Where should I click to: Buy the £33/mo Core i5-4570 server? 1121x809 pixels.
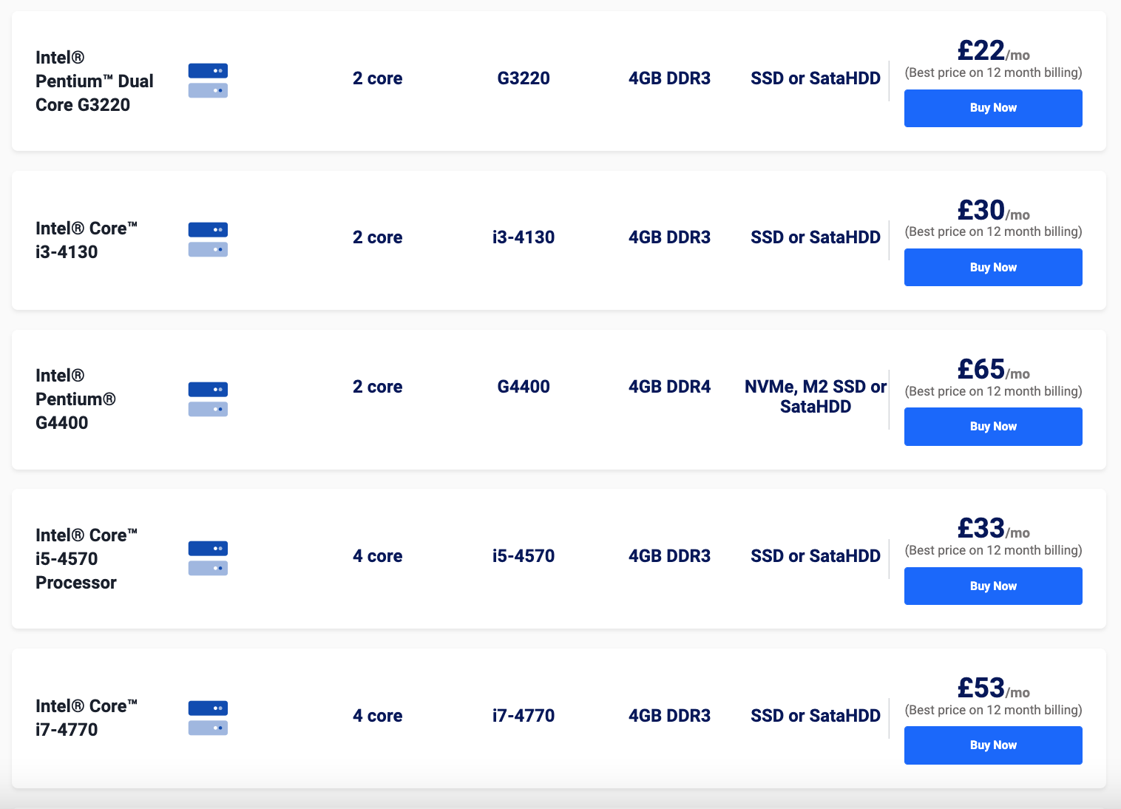point(993,586)
